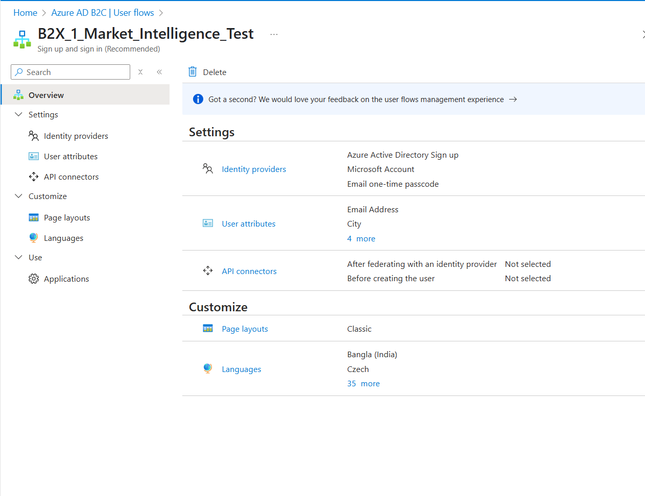Show the 35 more languages link
645x496 pixels.
point(364,384)
